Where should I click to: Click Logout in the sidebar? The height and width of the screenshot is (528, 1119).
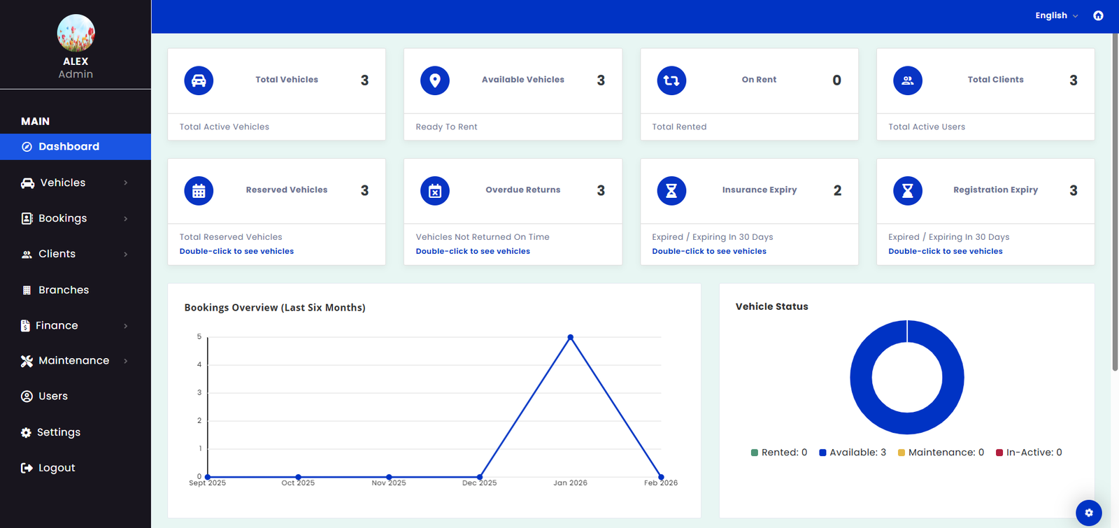pos(56,468)
